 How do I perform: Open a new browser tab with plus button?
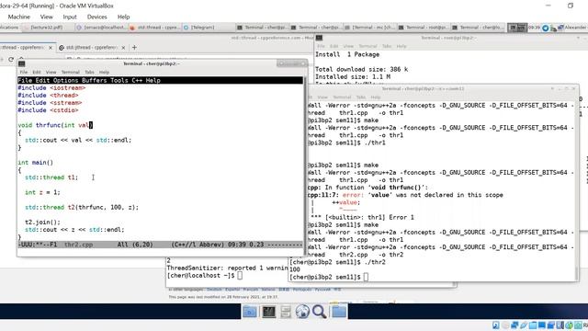point(134,47)
